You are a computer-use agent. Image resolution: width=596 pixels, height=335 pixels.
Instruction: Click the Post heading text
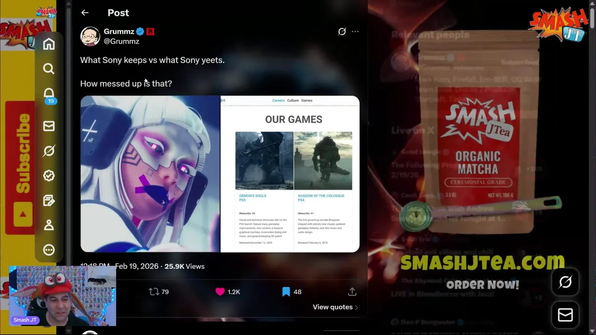(x=118, y=13)
